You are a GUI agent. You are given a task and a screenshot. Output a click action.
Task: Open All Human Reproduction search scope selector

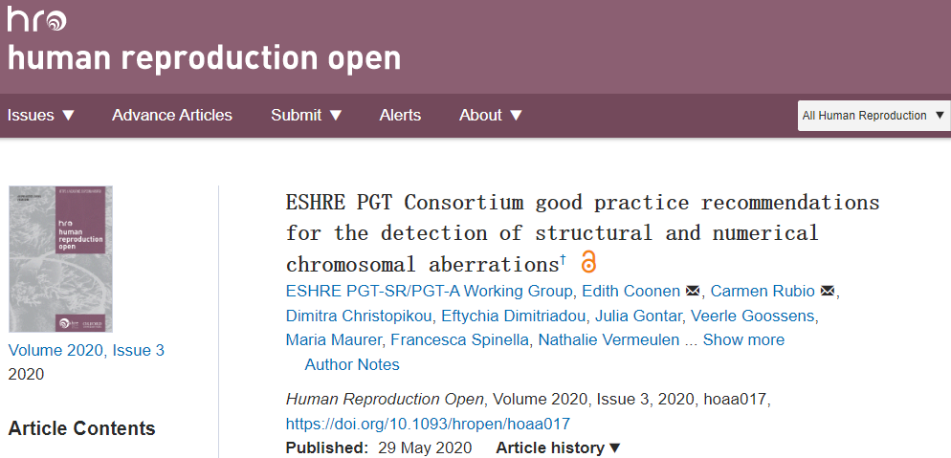pyautogui.click(x=872, y=116)
